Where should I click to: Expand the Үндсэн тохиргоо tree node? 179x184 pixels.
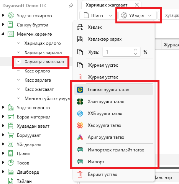tap(3, 15)
